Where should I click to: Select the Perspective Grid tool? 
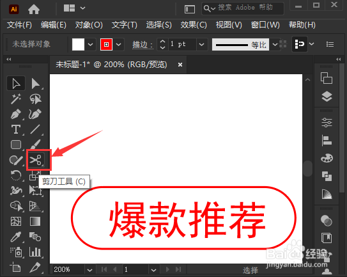pos(35,206)
